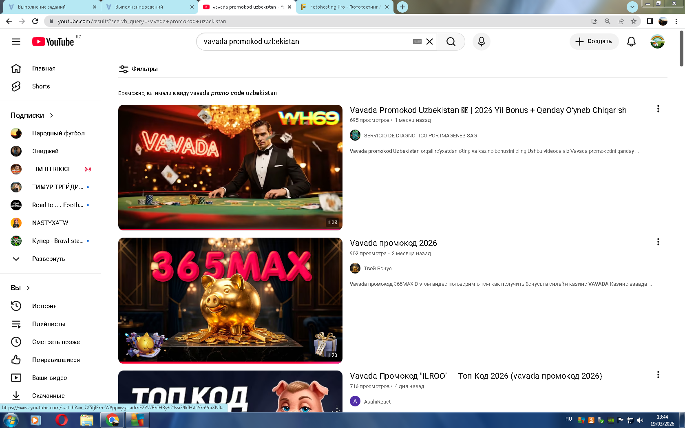This screenshot has height=428, width=685.
Task: Select the vavada promokod uzbekistan tab
Action: 247,7
